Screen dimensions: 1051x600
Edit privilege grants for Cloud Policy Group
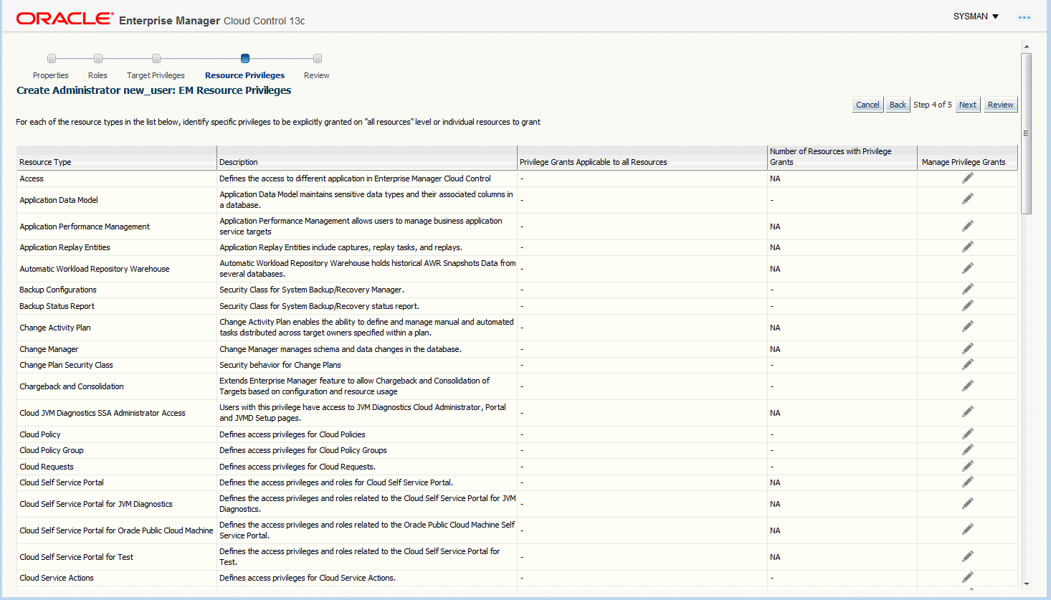pos(967,449)
